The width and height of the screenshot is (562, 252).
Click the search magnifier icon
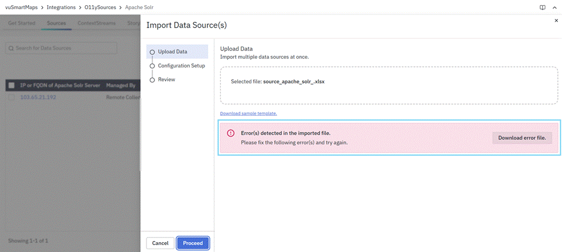12,48
